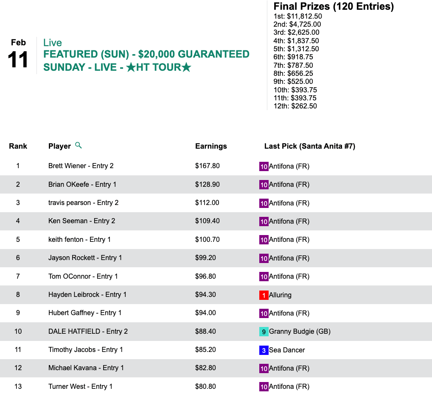Click purple 10 badge in Brett Wiener's row

[x=264, y=166]
